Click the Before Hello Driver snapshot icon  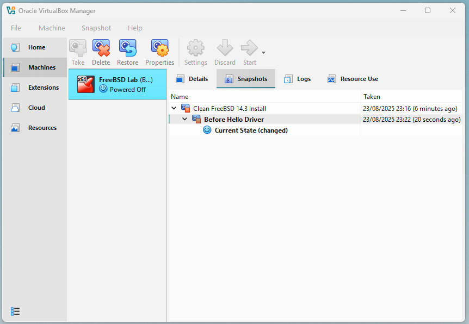click(x=196, y=119)
